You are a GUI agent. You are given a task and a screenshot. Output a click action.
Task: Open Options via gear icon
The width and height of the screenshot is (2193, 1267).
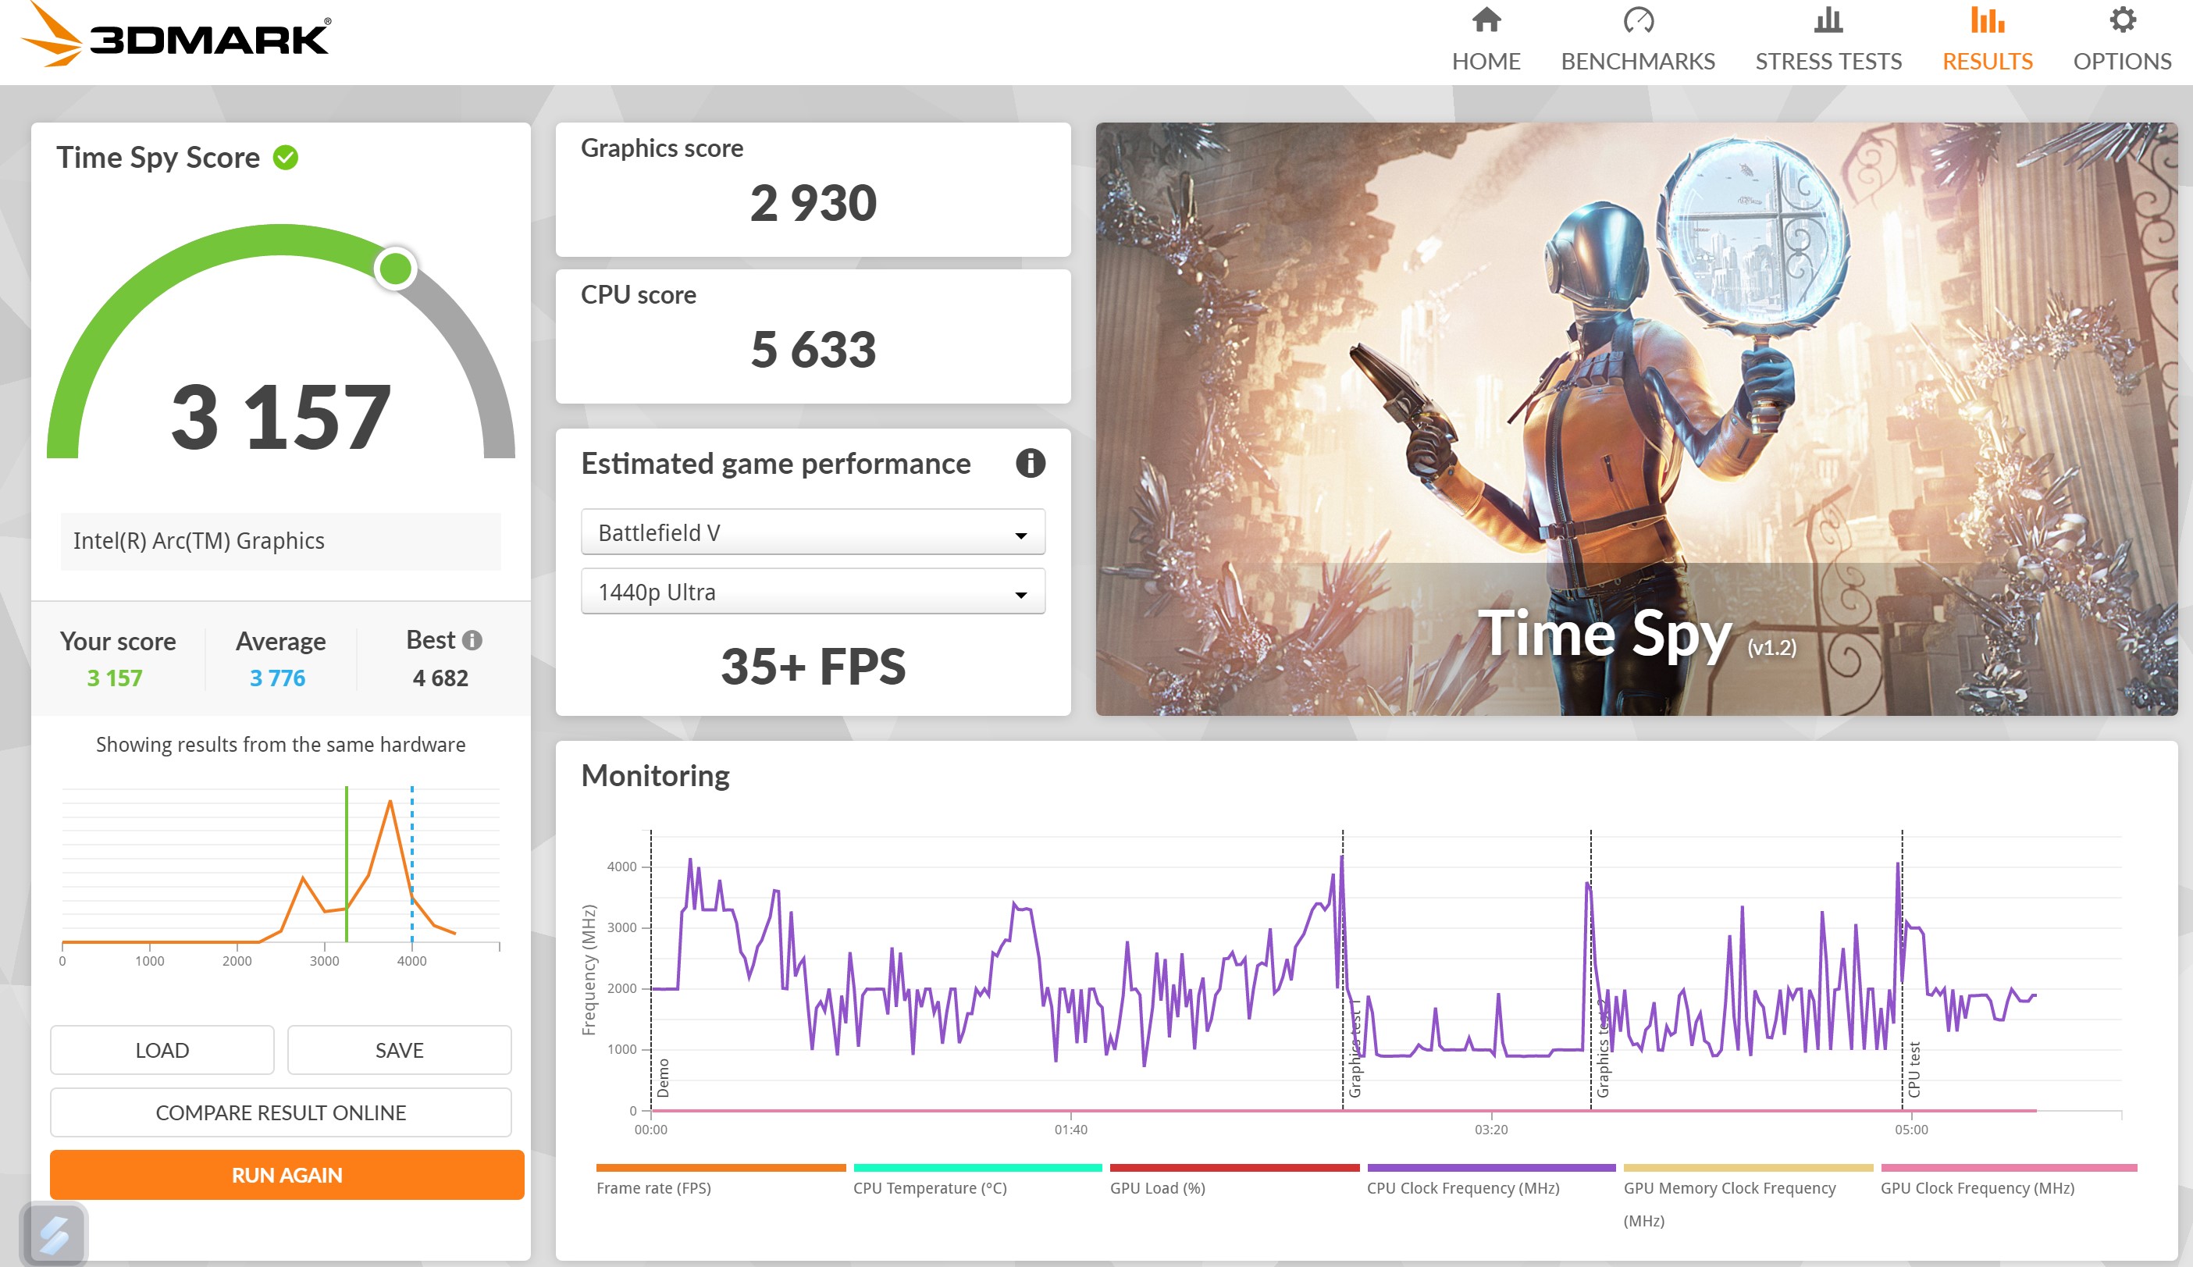2122,21
